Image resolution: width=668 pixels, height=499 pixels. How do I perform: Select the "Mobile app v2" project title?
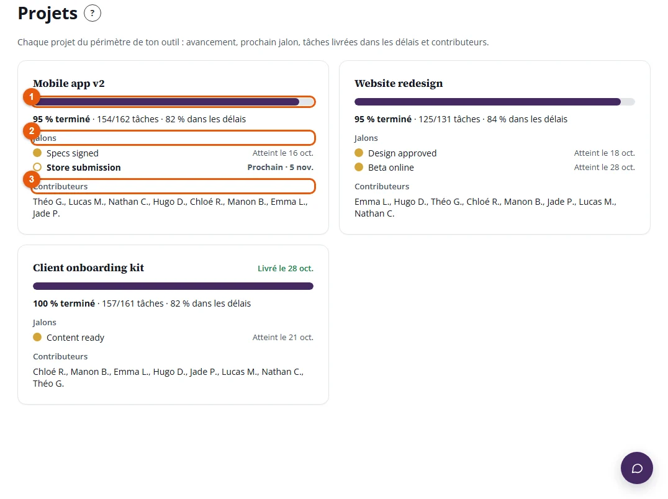coord(69,83)
